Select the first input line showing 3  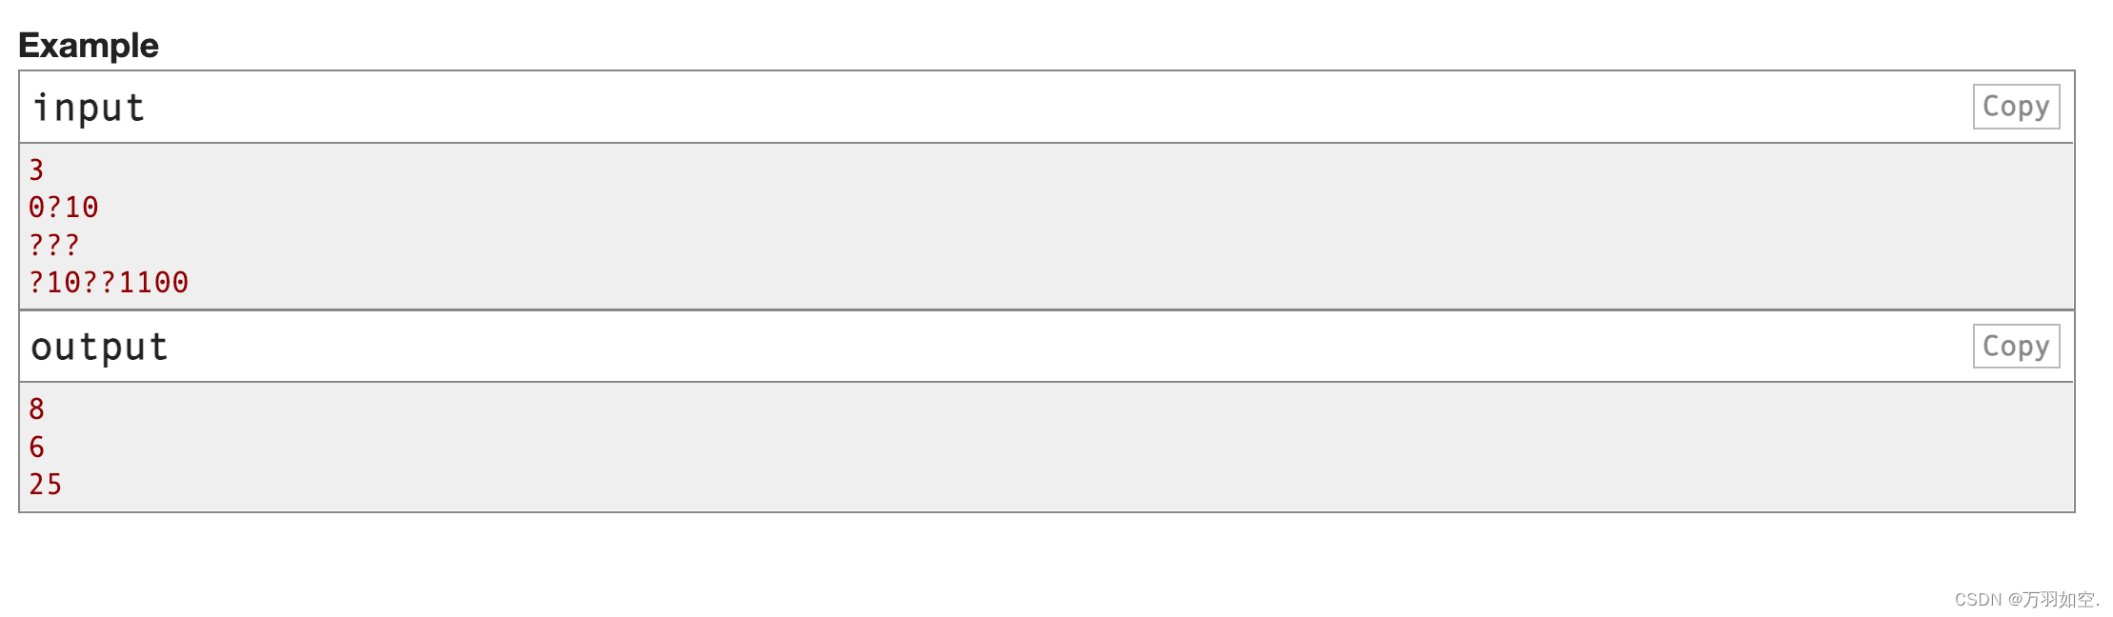pos(34,169)
